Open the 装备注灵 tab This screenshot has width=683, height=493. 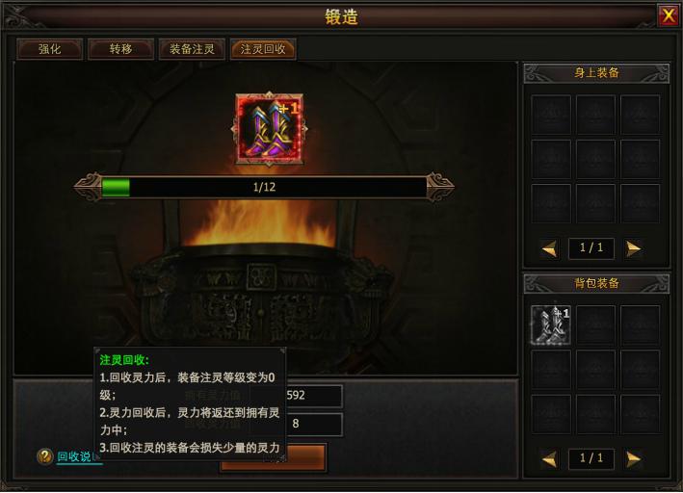(192, 49)
